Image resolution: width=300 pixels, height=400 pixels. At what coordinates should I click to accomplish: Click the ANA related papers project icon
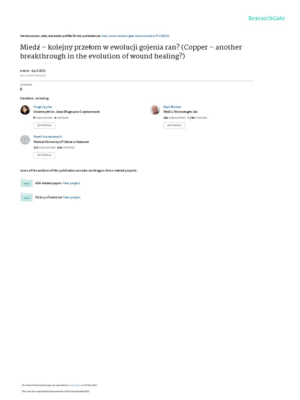click(x=27, y=183)
